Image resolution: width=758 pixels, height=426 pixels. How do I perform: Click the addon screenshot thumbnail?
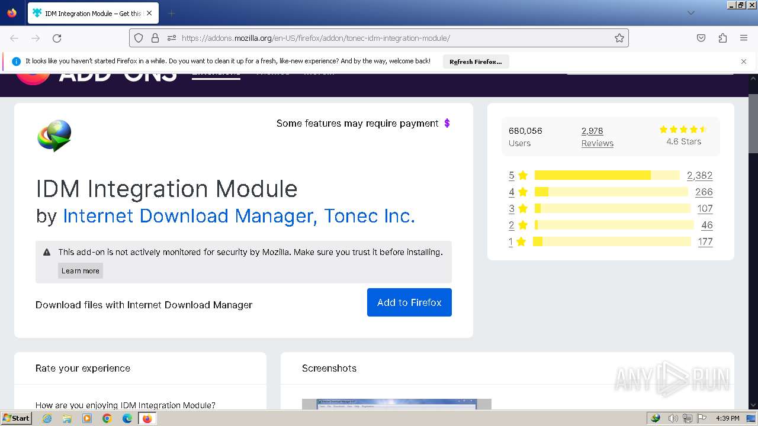[397, 404]
